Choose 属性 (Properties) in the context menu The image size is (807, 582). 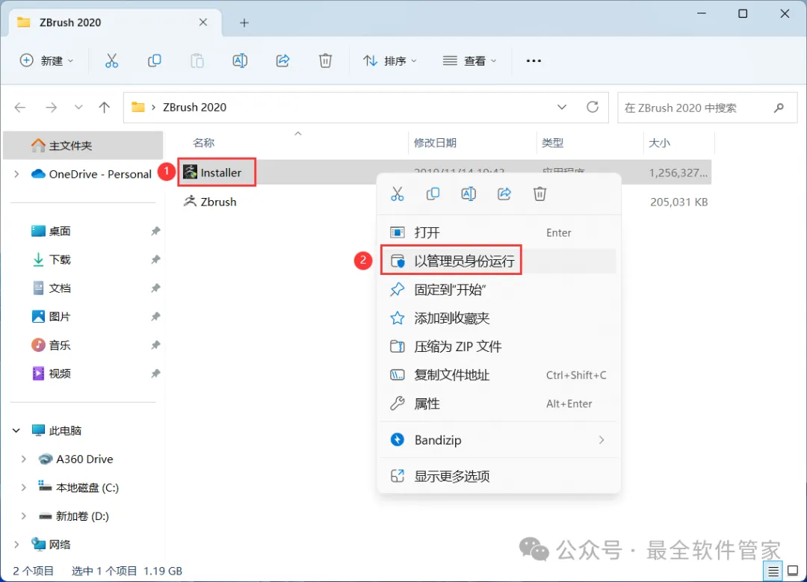498,403
